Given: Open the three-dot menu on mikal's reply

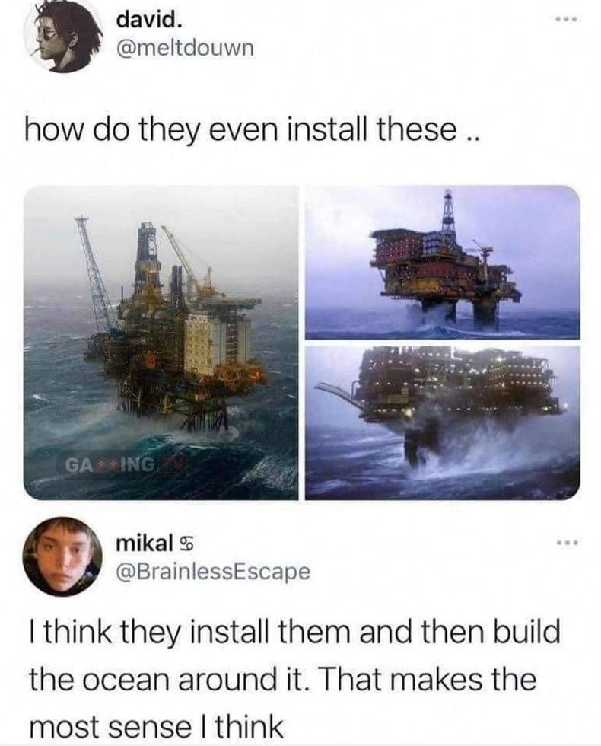Looking at the screenshot, I should point(566,542).
